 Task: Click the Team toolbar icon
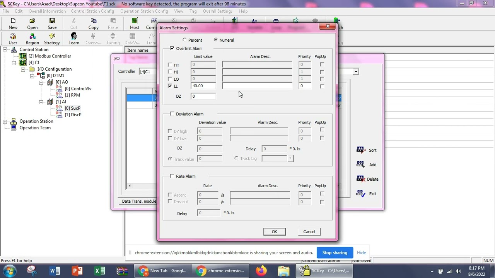point(74,39)
